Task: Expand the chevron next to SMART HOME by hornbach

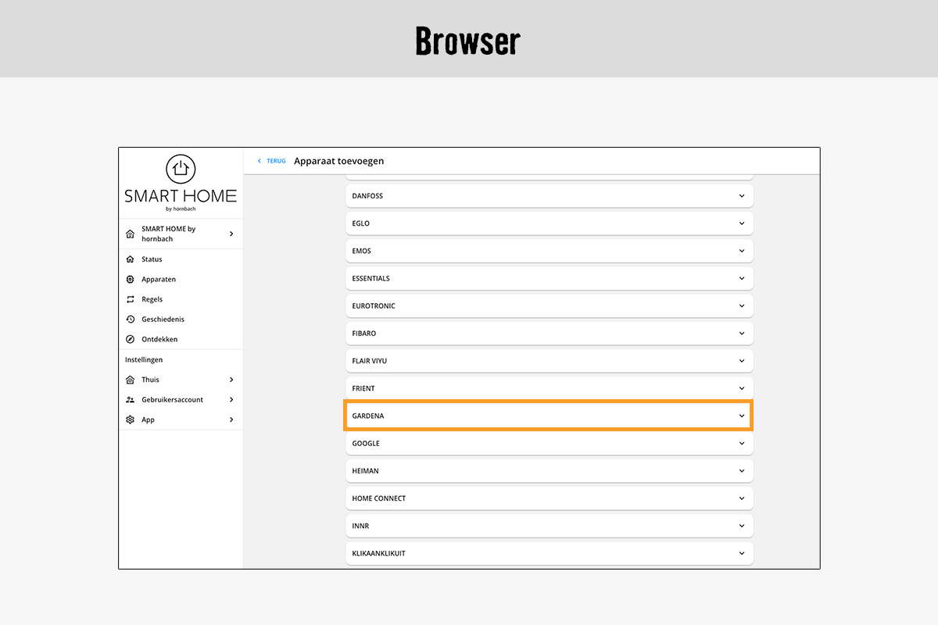Action: pyautogui.click(x=231, y=234)
